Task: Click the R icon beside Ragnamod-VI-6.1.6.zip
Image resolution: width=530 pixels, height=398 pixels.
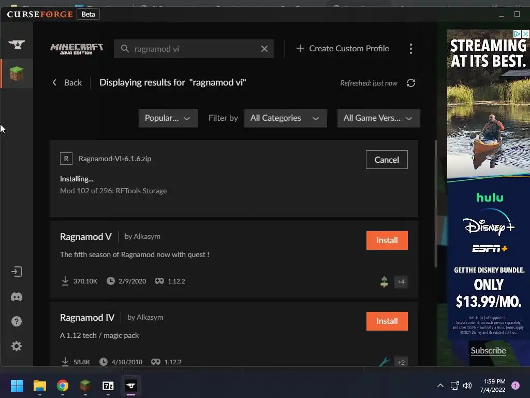Action: 66,159
